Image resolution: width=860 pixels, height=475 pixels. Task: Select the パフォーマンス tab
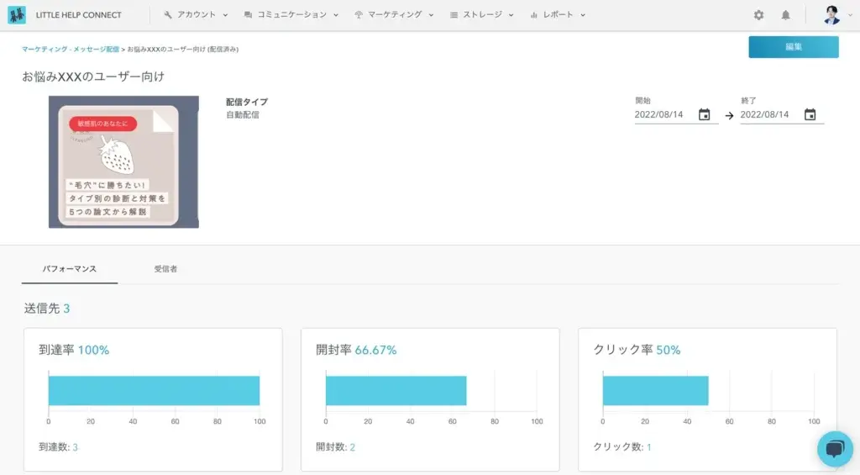point(70,269)
